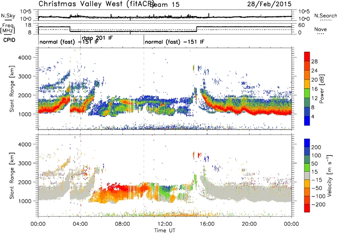This screenshot has width=337, height=233.
Task: Click the 'Time UT' axis title
Action: point(165,230)
